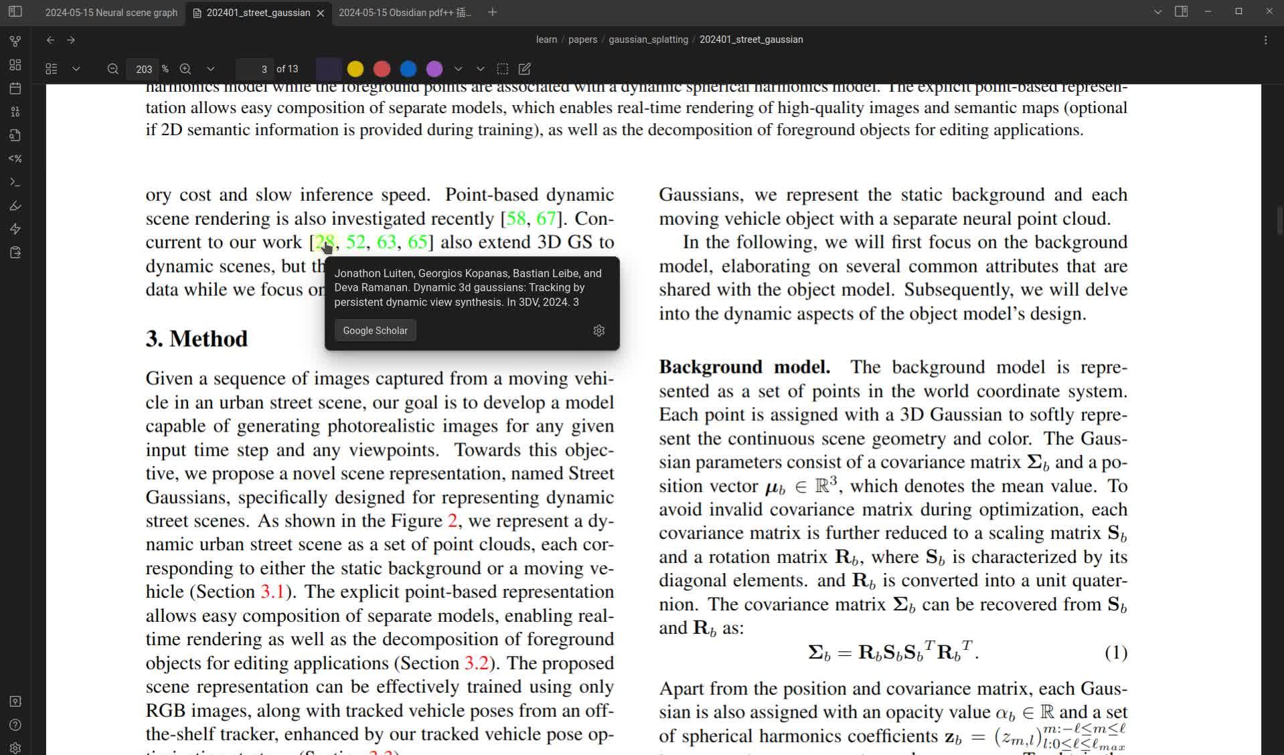
Task: Follow citation link 28
Action: [325, 242]
